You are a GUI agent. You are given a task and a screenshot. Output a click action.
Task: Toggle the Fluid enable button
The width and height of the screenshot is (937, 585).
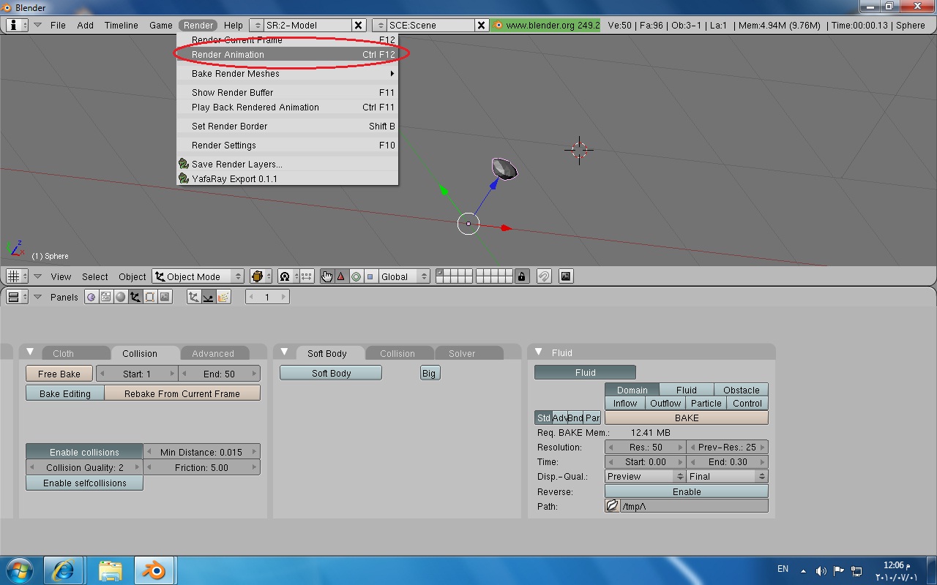585,372
